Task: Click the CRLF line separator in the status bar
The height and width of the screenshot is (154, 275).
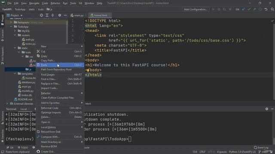Action: (202, 152)
